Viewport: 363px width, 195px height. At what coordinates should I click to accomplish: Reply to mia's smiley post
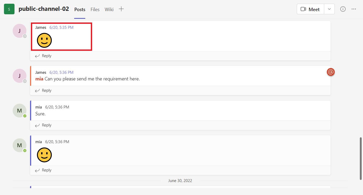pyautogui.click(x=43, y=170)
